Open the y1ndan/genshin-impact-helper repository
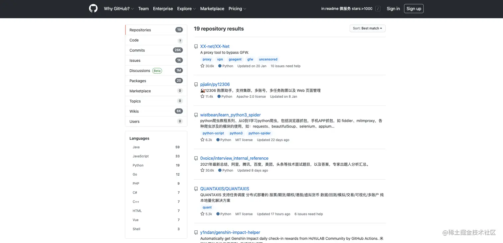The height and width of the screenshot is (243, 503). coord(230,233)
